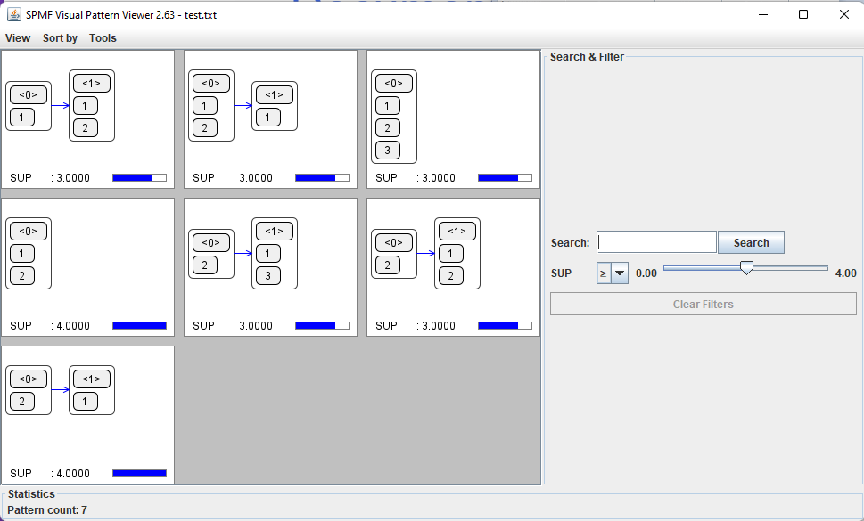Maximize the SPMF Visual Pattern Viewer window

tap(803, 14)
